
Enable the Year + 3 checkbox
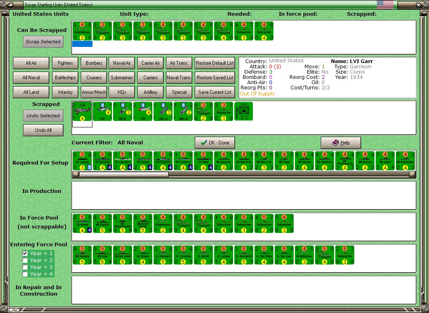click(25, 267)
